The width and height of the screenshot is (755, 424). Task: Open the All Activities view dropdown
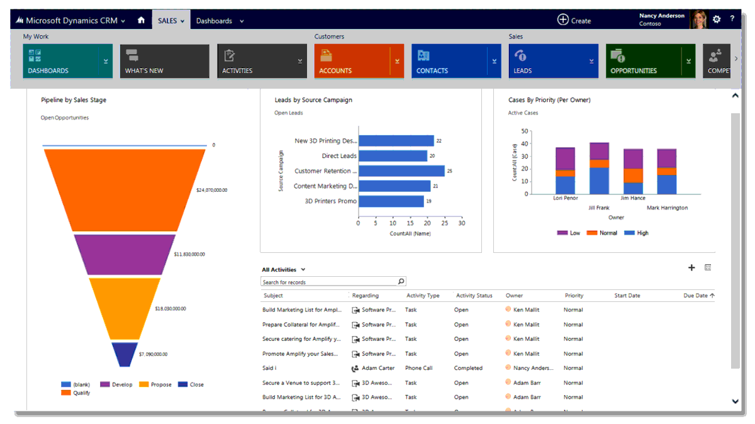(303, 270)
